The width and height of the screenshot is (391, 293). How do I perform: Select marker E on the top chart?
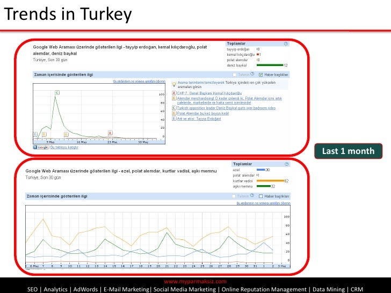coord(35,135)
